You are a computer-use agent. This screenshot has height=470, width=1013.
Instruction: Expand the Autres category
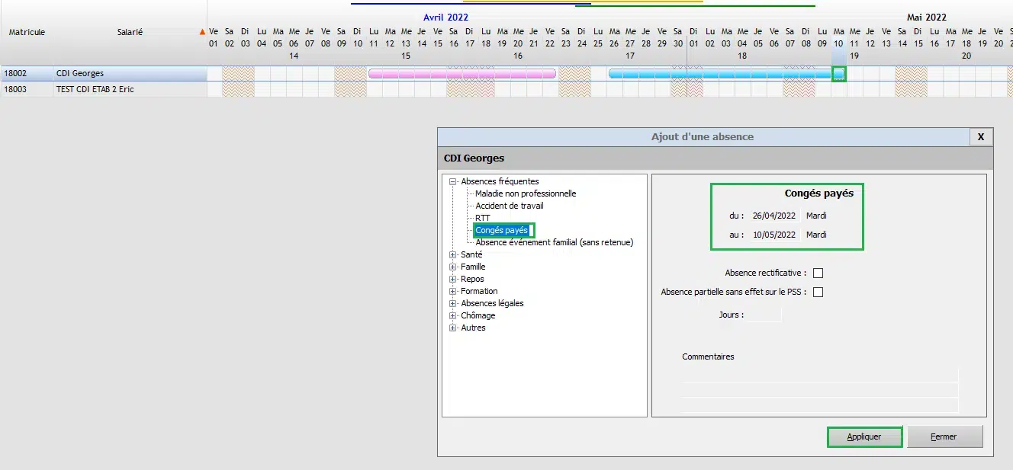(x=453, y=328)
